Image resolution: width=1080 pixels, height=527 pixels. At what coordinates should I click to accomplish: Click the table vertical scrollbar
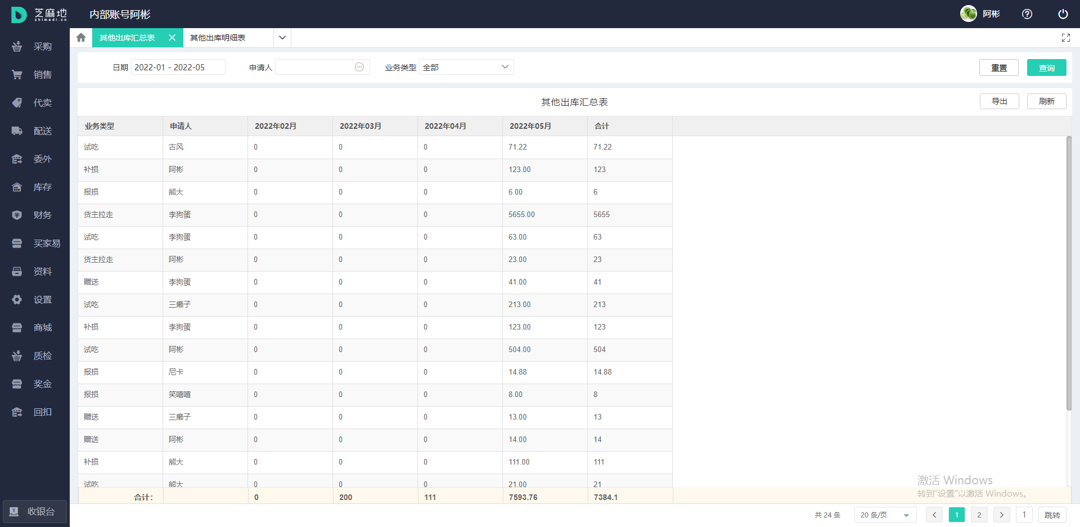[1069, 273]
